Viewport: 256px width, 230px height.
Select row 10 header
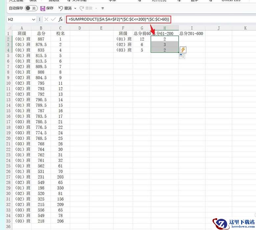pyautogui.click(x=8, y=83)
